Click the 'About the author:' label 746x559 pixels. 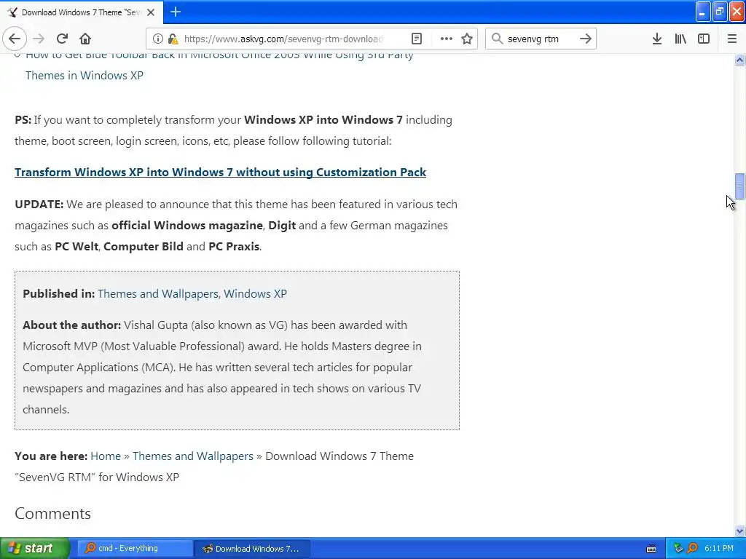click(72, 325)
